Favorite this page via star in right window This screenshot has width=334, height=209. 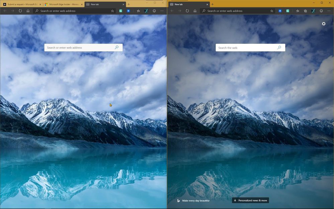coord(272,11)
